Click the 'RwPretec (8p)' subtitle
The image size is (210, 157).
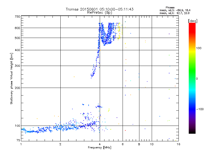point(99,13)
